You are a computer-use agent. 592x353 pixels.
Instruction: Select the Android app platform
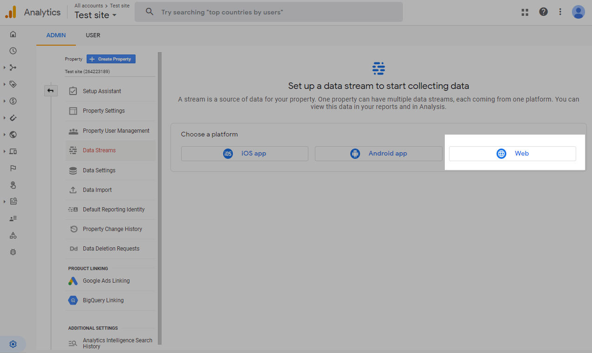click(x=378, y=154)
